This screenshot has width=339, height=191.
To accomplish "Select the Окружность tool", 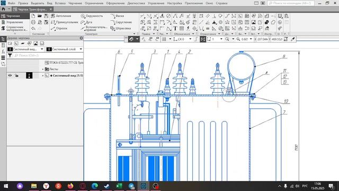I will [x=92, y=16].
